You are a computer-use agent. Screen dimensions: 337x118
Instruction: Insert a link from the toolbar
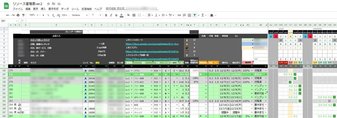180,15
